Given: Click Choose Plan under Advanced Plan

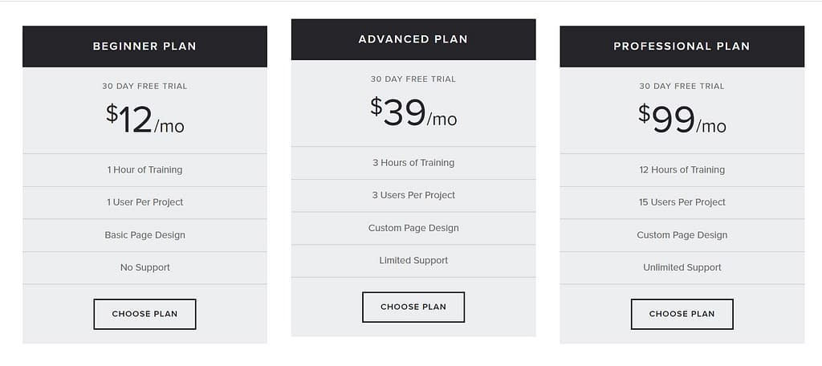Looking at the screenshot, I should pyautogui.click(x=413, y=307).
